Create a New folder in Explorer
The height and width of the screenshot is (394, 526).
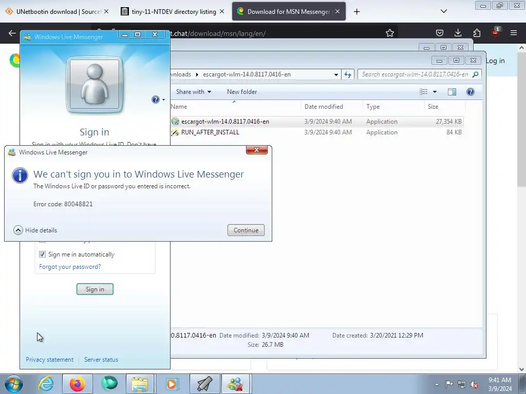(x=242, y=92)
